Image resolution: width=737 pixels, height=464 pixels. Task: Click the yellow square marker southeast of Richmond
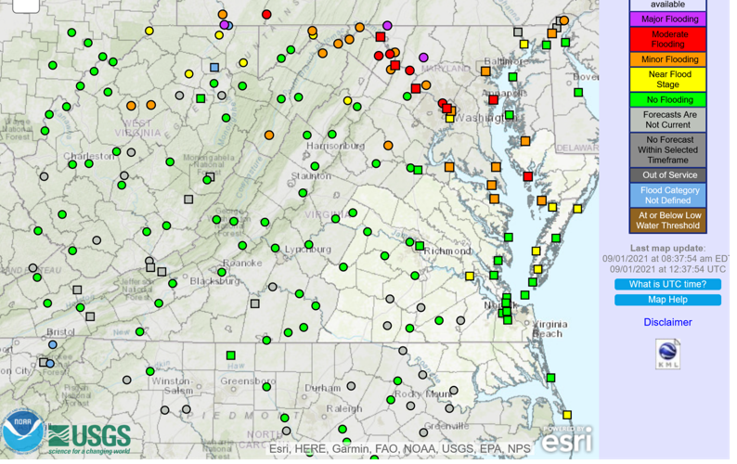470,276
